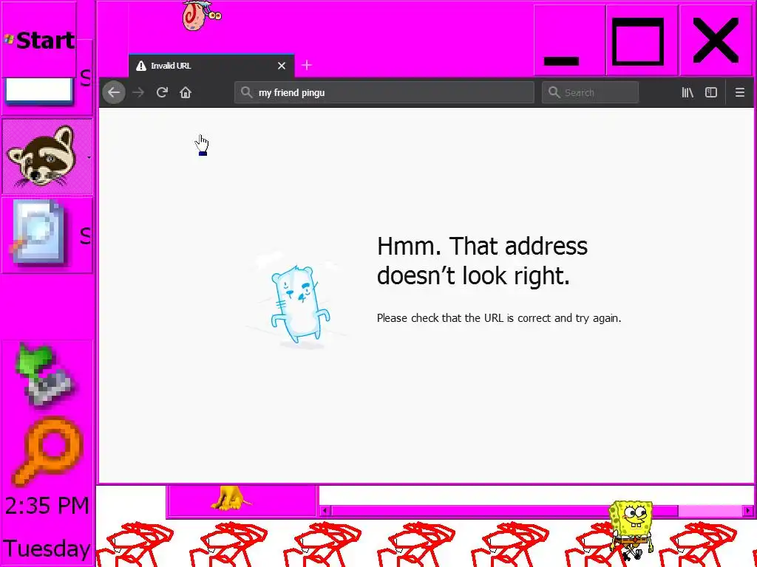The width and height of the screenshot is (757, 567).
Task: Click the scrollbar right arrow
Action: [x=748, y=511]
